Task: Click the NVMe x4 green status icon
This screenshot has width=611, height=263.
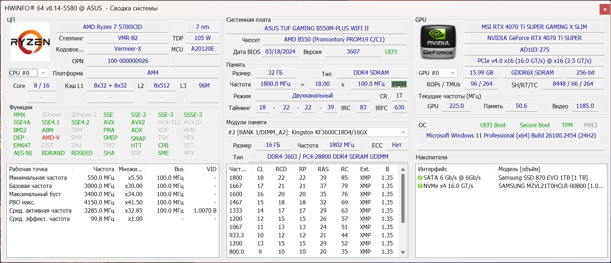Action: [x=420, y=186]
